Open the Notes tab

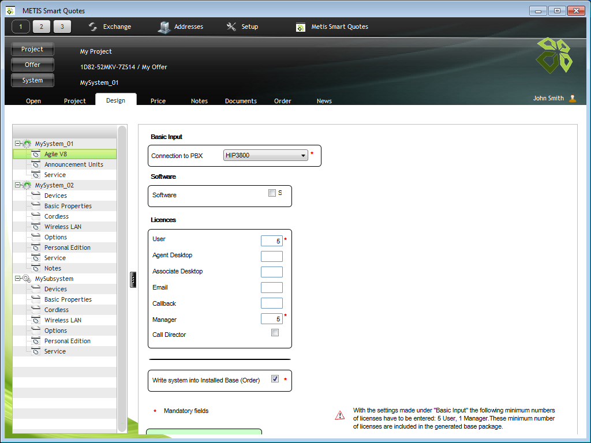pyautogui.click(x=199, y=101)
